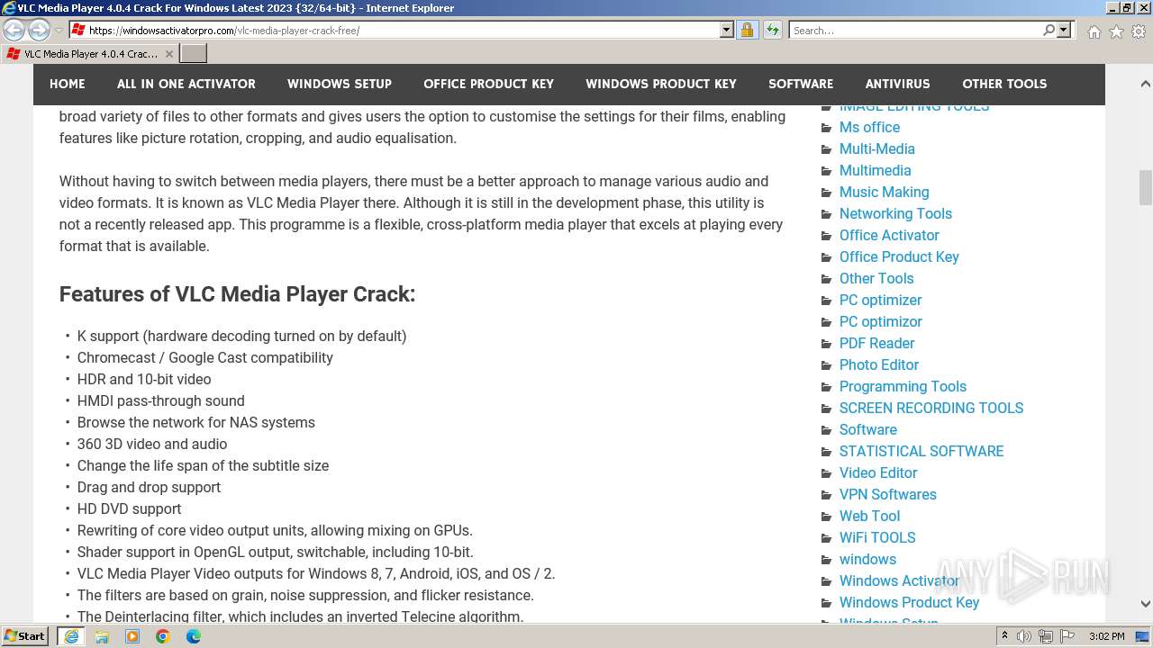Click the page scrollbar down arrow
Image resolution: width=1153 pixels, height=648 pixels.
click(1146, 604)
